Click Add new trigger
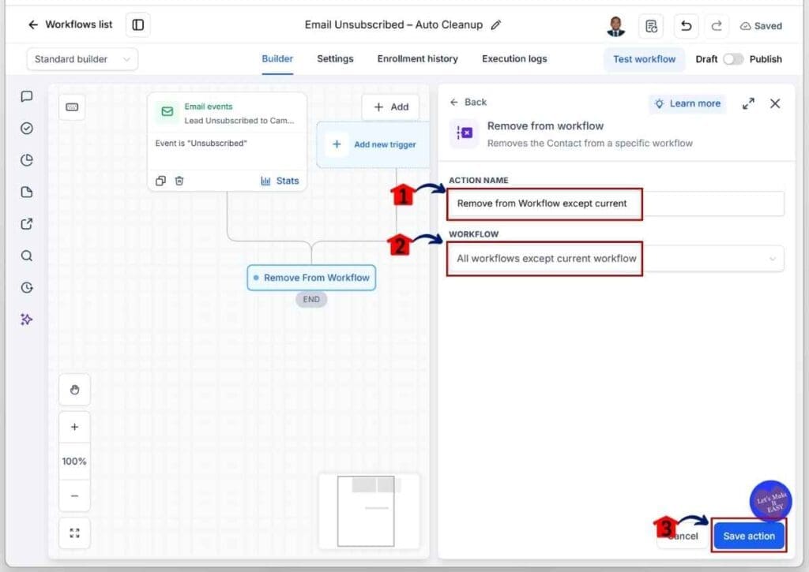 point(374,145)
